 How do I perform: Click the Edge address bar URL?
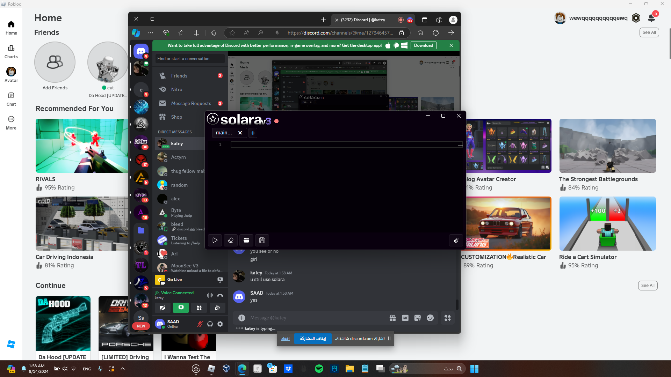tap(340, 33)
